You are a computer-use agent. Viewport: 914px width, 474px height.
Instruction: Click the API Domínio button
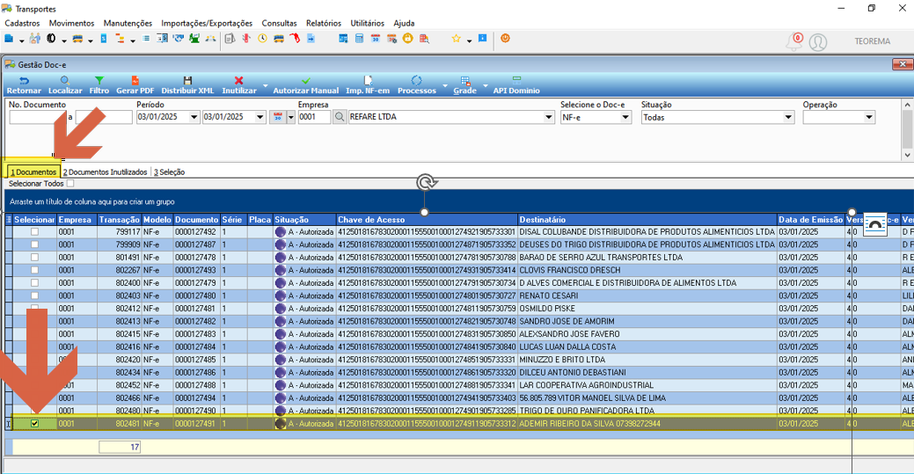tap(516, 85)
